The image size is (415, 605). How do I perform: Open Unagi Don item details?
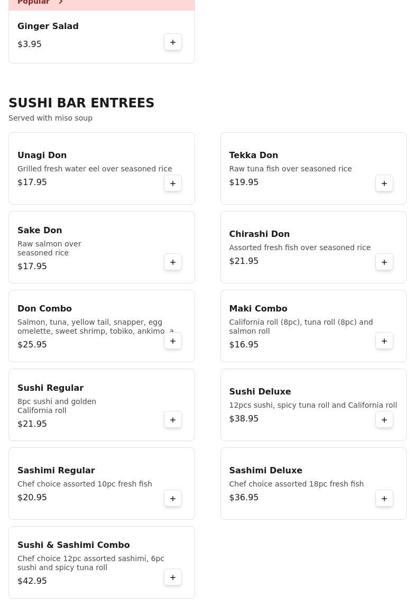coord(42,155)
